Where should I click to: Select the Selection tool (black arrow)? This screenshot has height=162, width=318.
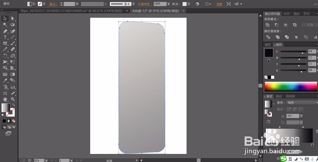(x=5, y=18)
